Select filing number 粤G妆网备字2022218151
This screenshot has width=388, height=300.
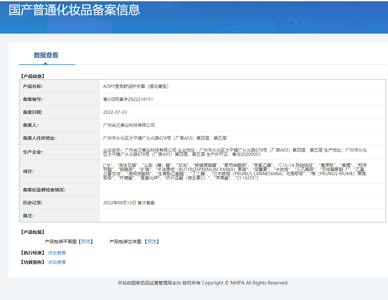click(128, 99)
